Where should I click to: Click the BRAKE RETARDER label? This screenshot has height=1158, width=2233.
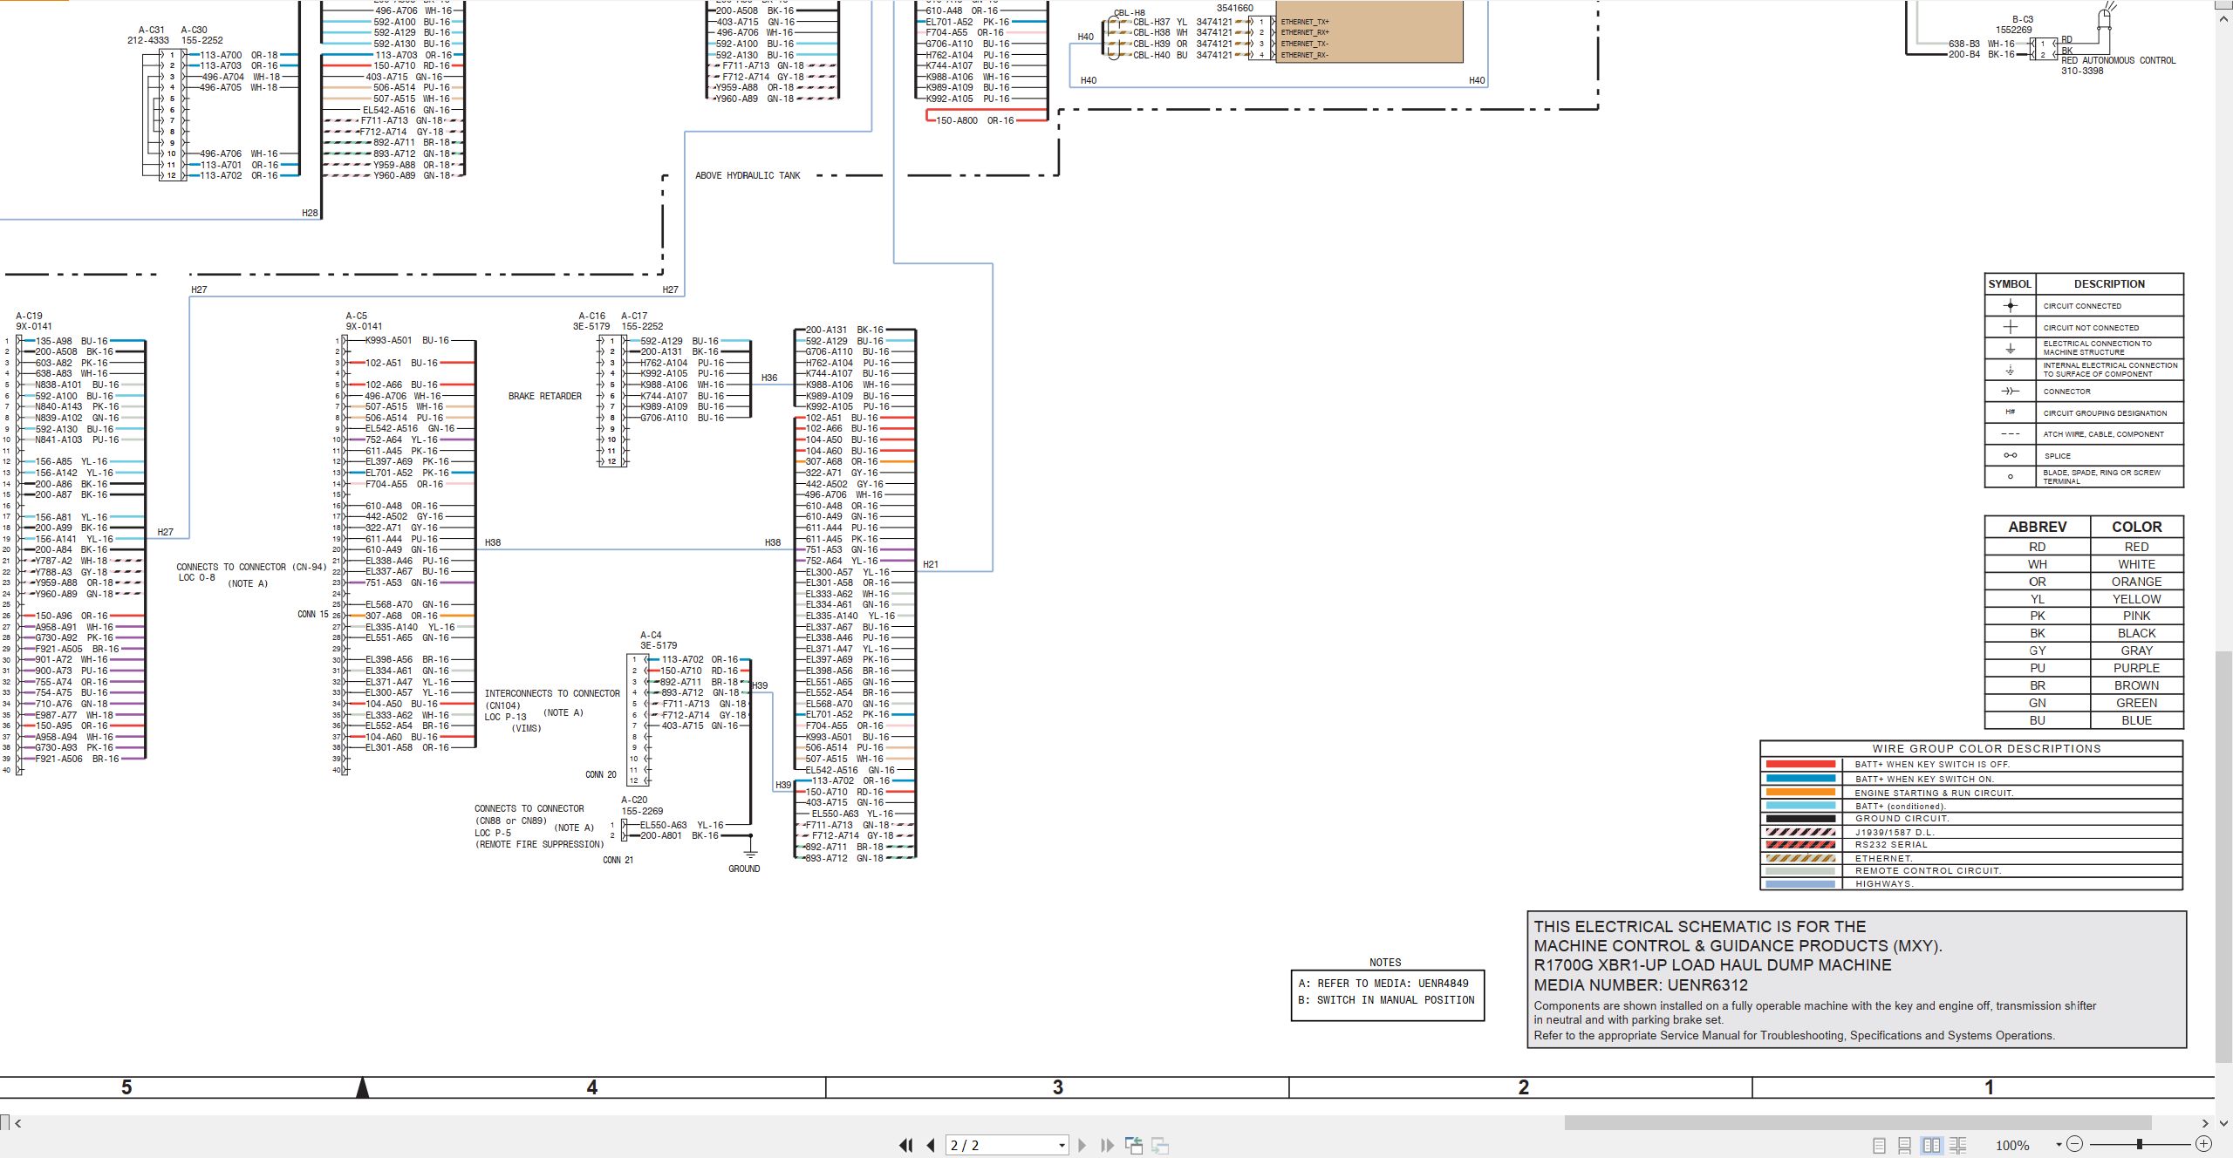(x=545, y=396)
